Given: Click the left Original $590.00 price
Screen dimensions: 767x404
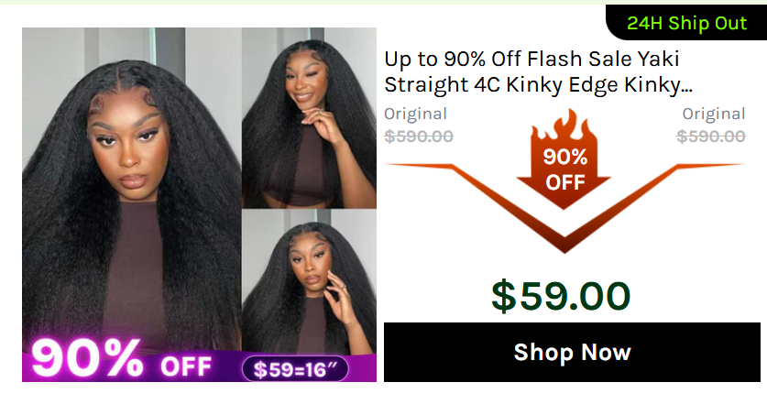Looking at the screenshot, I should pos(419,136).
